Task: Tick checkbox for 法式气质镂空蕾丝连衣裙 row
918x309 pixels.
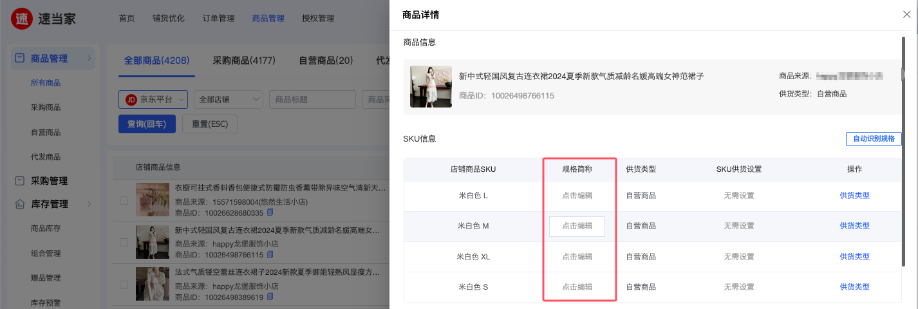Action: 124,285
